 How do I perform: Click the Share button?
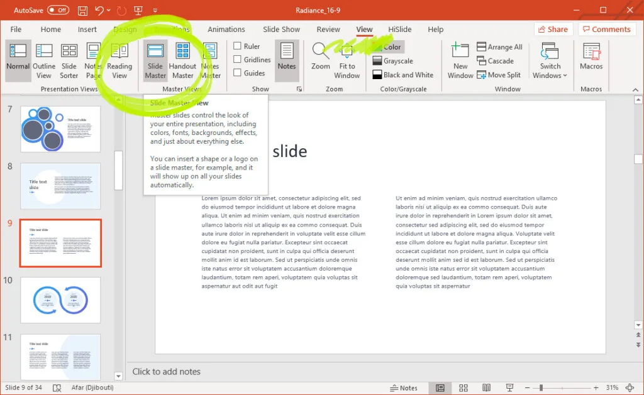coord(553,29)
